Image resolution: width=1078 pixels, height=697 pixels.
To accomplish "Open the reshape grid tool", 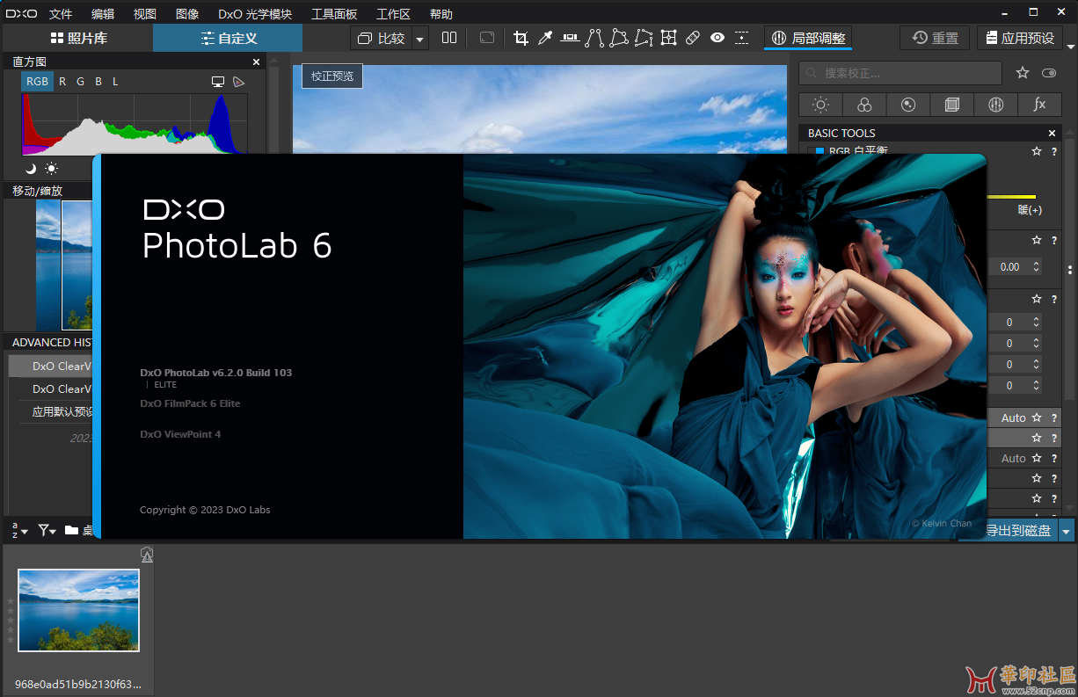I will [x=668, y=38].
